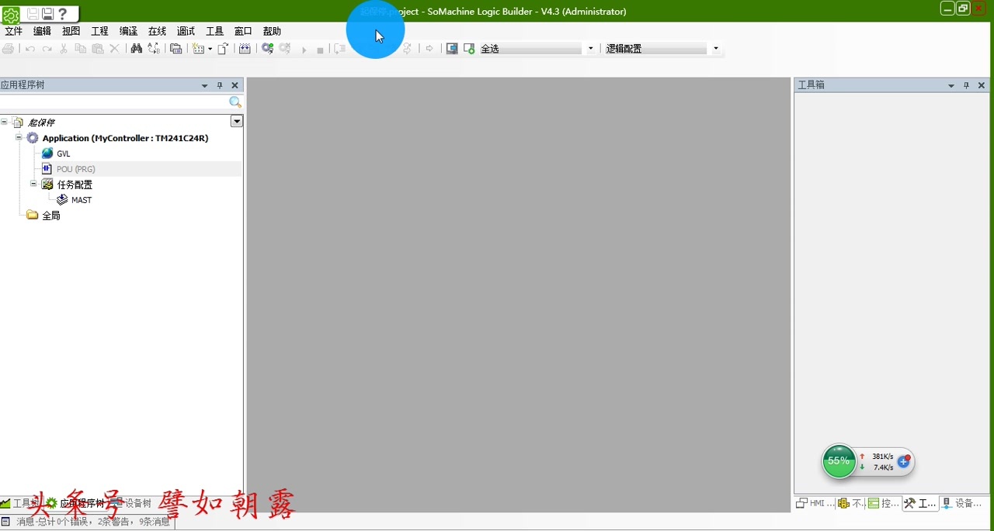
Task: Switch to the 设备… tab in right panel
Action: [962, 503]
